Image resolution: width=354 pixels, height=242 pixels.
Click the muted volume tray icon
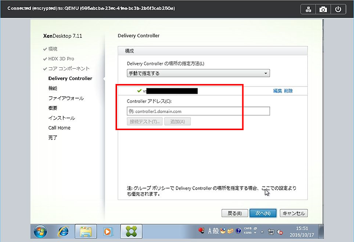280,232
